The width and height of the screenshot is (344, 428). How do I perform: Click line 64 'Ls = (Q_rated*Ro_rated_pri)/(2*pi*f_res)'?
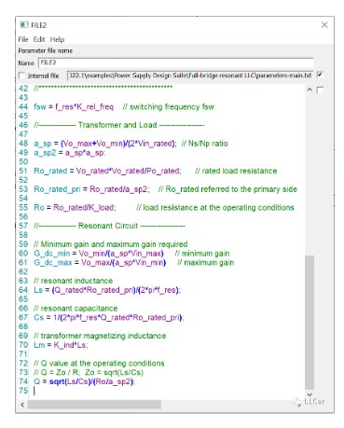tap(107, 290)
